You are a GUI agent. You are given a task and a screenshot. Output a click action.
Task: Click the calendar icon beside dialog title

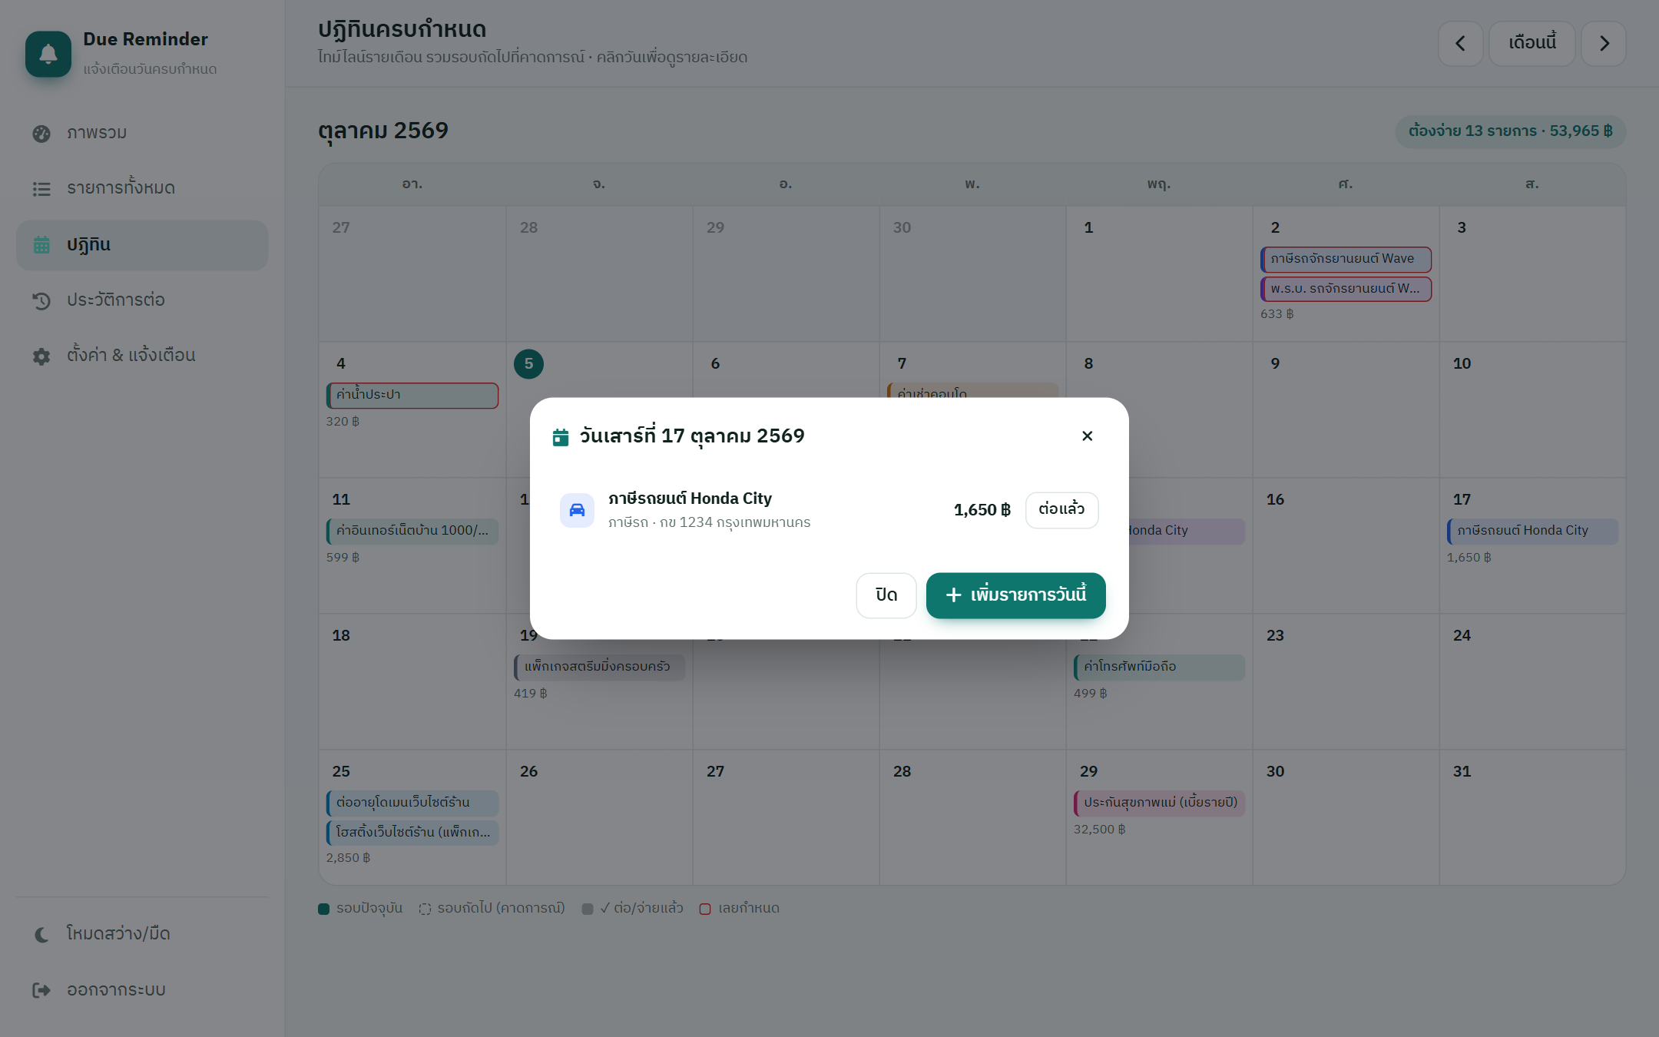[561, 437]
